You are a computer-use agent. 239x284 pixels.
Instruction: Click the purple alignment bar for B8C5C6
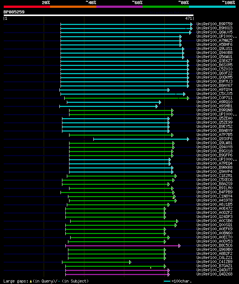pyautogui.click(x=122, y=246)
